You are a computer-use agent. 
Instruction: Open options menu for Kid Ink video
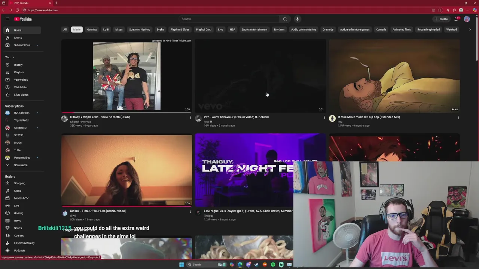tap(190, 211)
